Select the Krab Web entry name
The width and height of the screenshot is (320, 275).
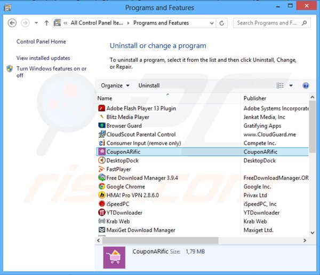[118, 221]
